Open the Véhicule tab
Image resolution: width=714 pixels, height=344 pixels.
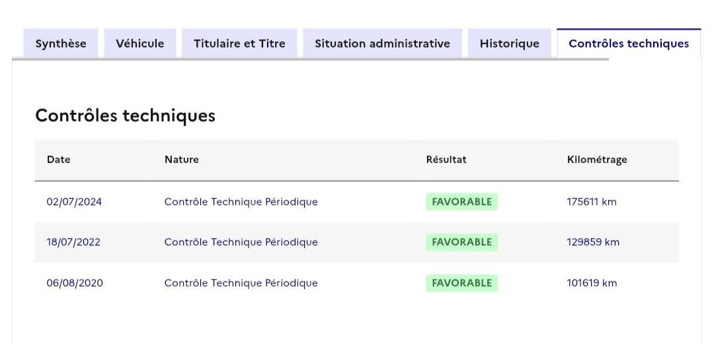click(x=139, y=43)
